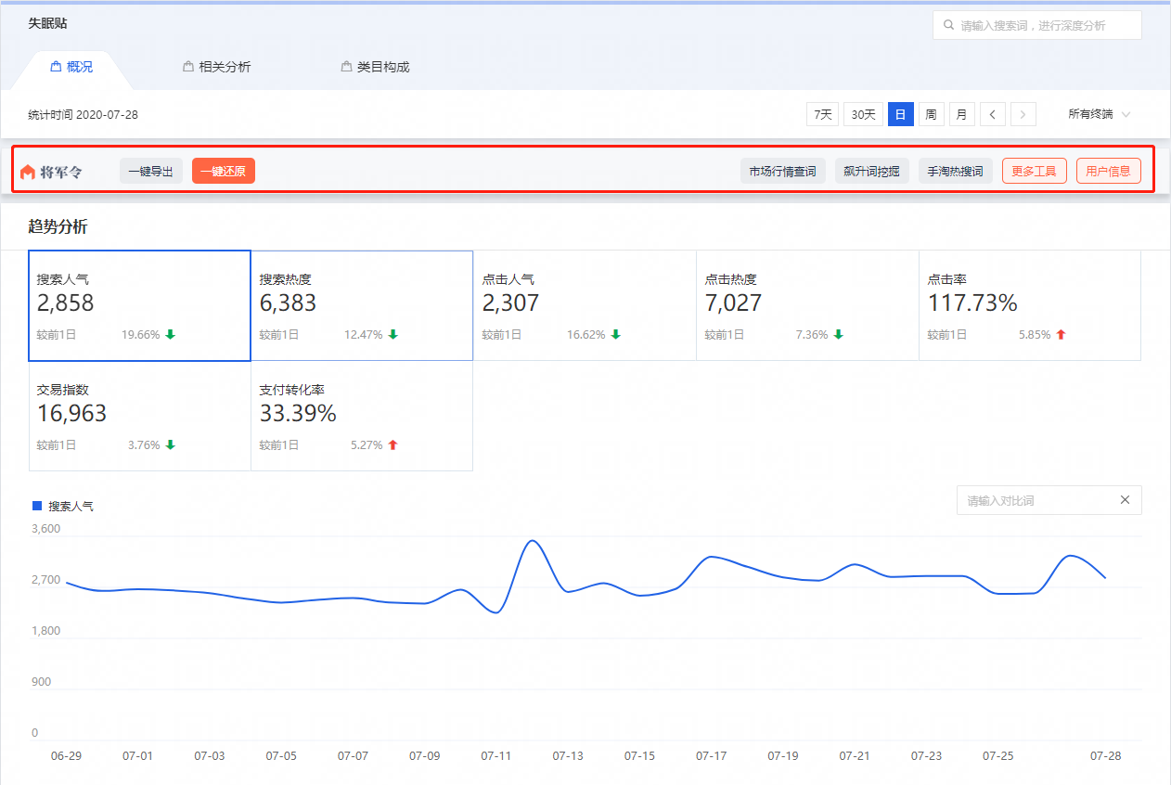Image resolution: width=1171 pixels, height=785 pixels.
Task: Click the 07-17 axis date label
Action: pyautogui.click(x=712, y=756)
